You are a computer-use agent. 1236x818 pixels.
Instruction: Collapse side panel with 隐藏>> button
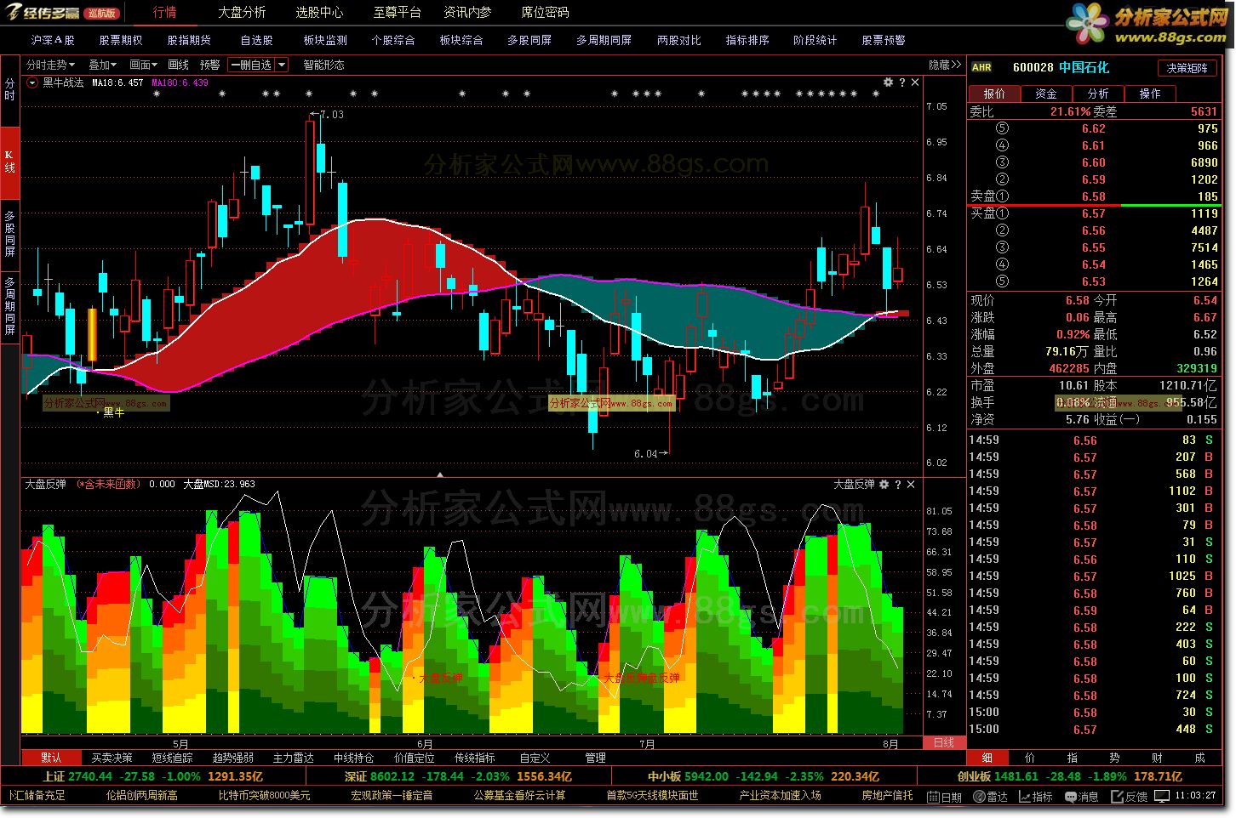point(945,65)
